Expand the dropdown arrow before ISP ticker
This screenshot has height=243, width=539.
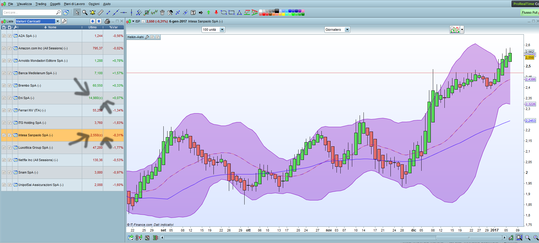133,21
